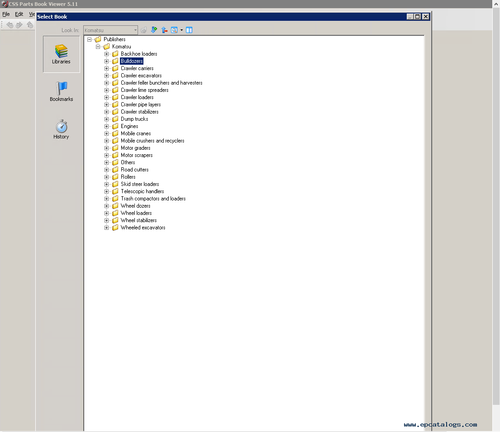The image size is (500, 432).
Task: Open the Libraries panel
Action: pyautogui.click(x=61, y=54)
